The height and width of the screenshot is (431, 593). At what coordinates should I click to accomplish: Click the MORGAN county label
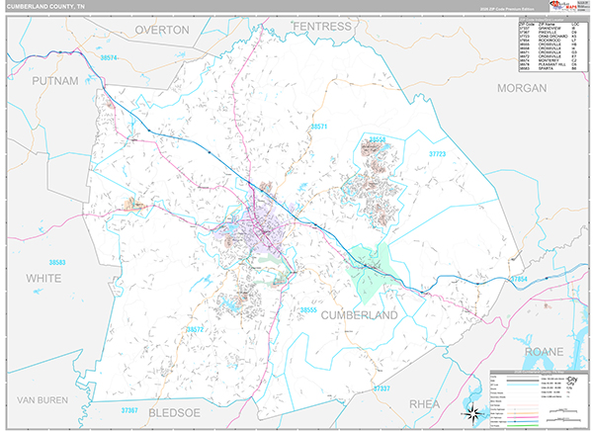click(518, 88)
